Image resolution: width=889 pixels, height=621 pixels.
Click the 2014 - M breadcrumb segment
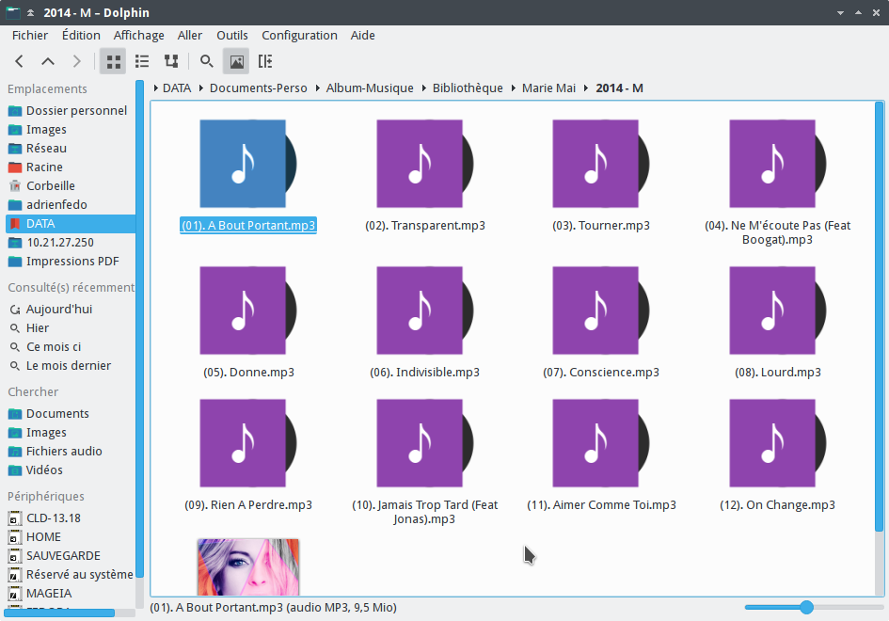pyautogui.click(x=619, y=88)
